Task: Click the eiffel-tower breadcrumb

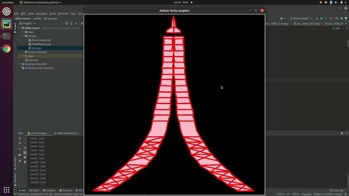Action: coord(23,19)
